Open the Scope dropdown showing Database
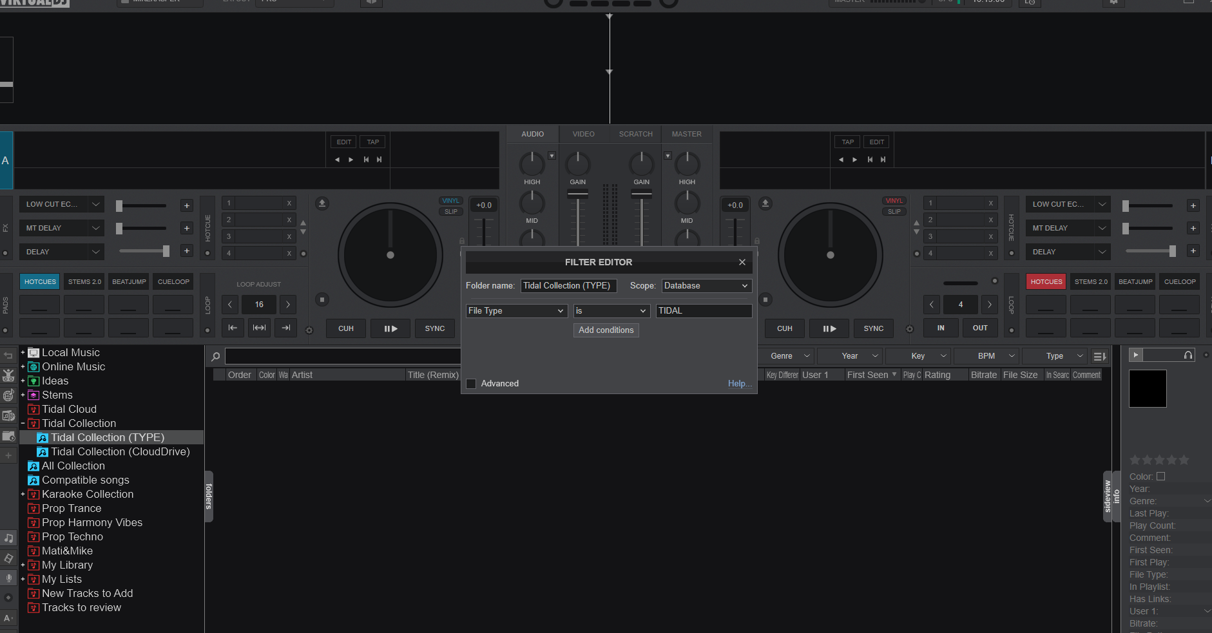The height and width of the screenshot is (633, 1212). pos(706,286)
